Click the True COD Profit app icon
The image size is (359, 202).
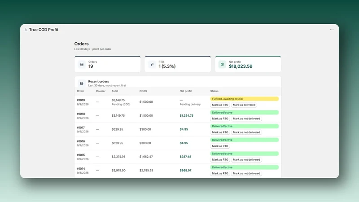click(x=26, y=30)
